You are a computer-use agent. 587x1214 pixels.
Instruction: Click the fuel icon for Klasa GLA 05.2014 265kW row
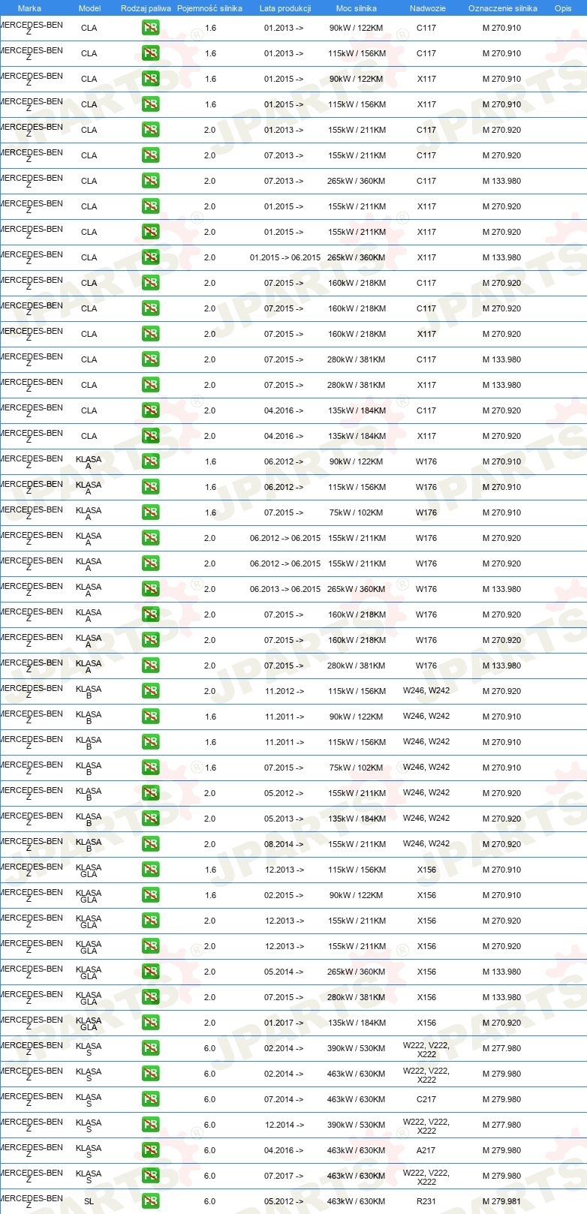coord(150,972)
